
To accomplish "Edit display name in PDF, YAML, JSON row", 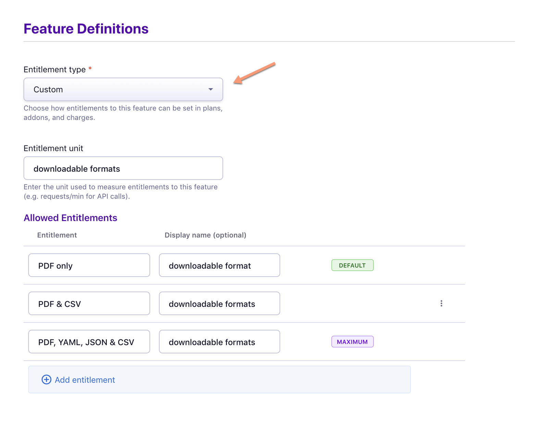I will coord(219,342).
